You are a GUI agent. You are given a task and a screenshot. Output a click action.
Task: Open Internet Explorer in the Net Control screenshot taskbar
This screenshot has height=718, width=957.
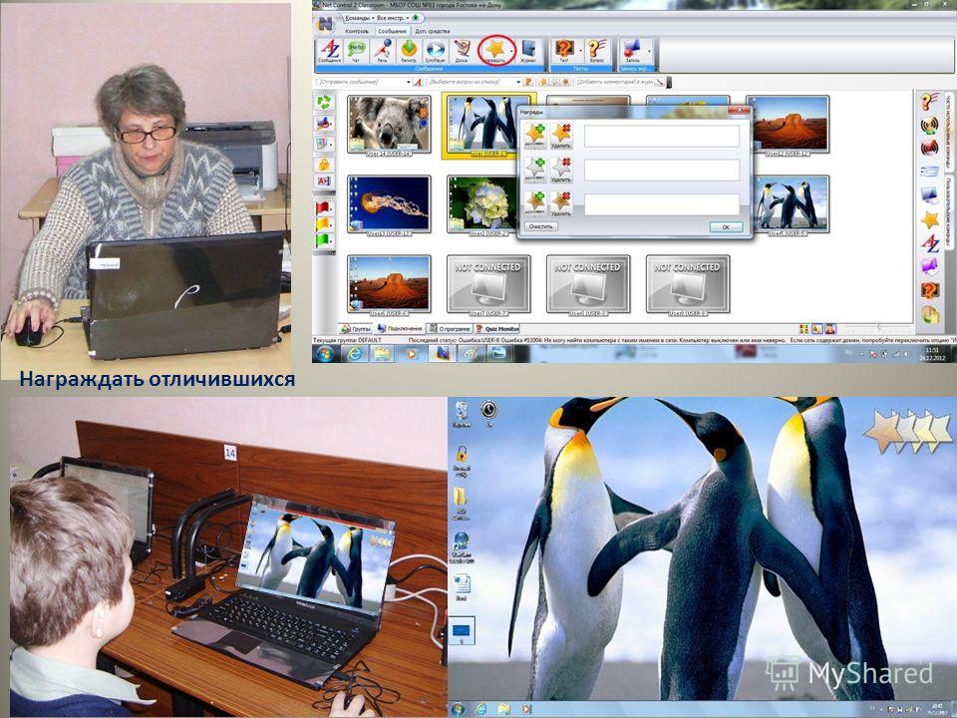[x=355, y=353]
